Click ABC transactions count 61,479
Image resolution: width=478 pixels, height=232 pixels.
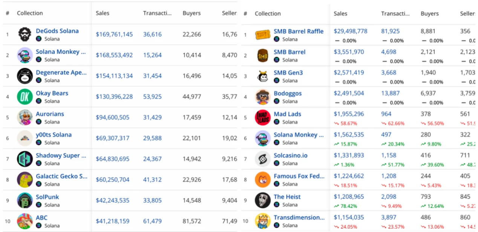(x=152, y=221)
